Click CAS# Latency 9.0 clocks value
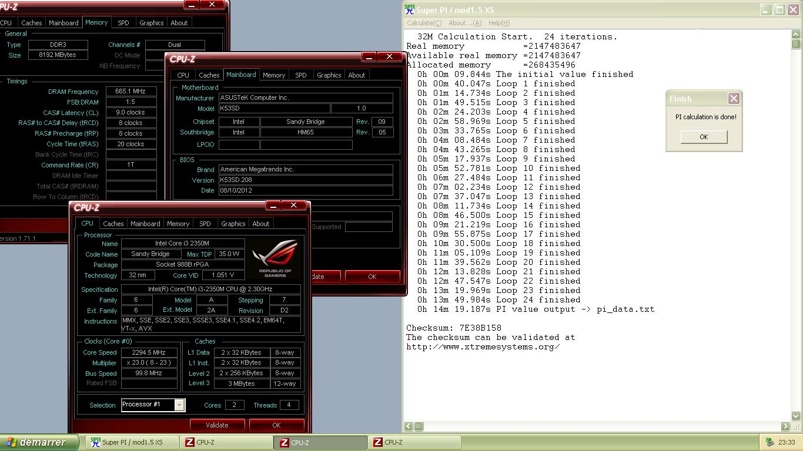The height and width of the screenshot is (451, 803). pos(131,112)
